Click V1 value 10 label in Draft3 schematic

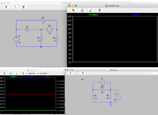pos(19,43)
